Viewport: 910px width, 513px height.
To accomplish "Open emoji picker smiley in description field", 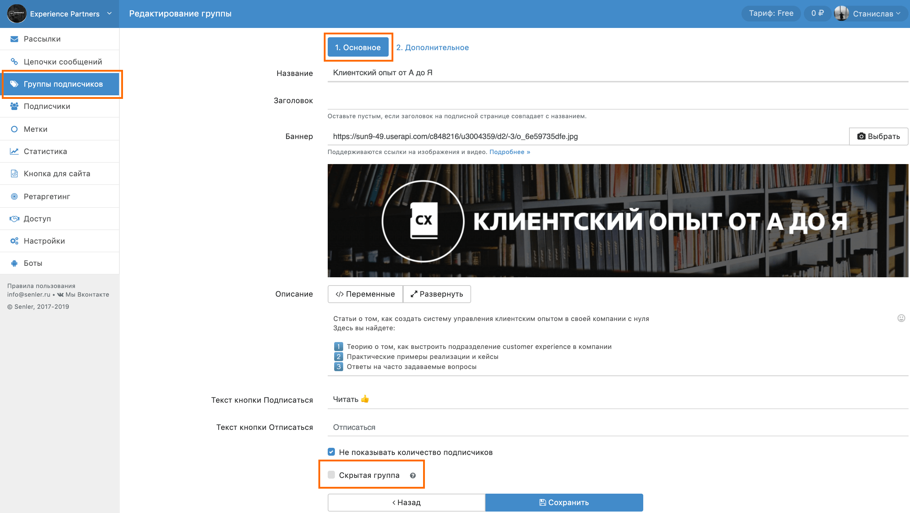I will point(901,318).
